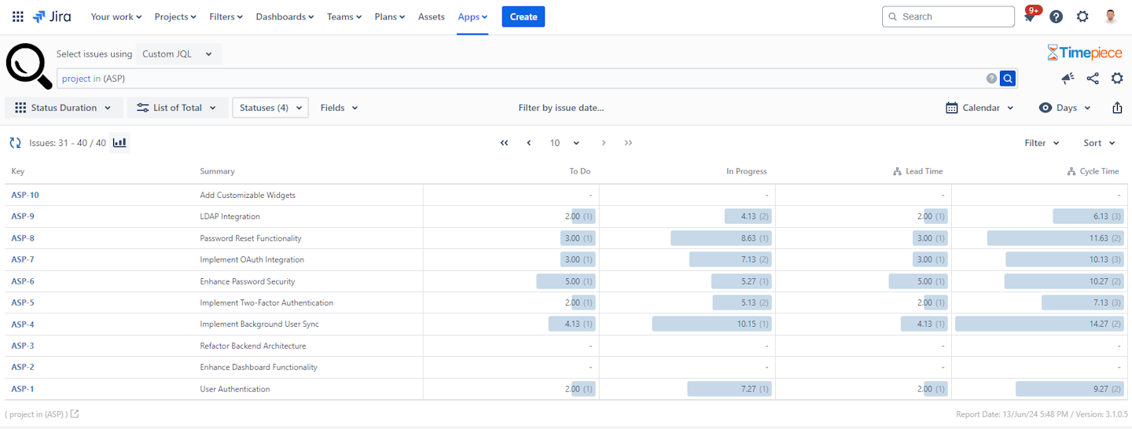Change page size dropdown showing 10
This screenshot has height=429, width=1132.
[x=564, y=143]
